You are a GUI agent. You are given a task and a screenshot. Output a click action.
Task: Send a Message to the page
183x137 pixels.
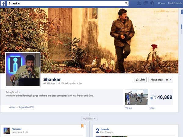(x=156, y=79)
